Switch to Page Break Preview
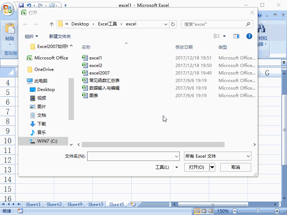287x215 pixels. coord(210,211)
